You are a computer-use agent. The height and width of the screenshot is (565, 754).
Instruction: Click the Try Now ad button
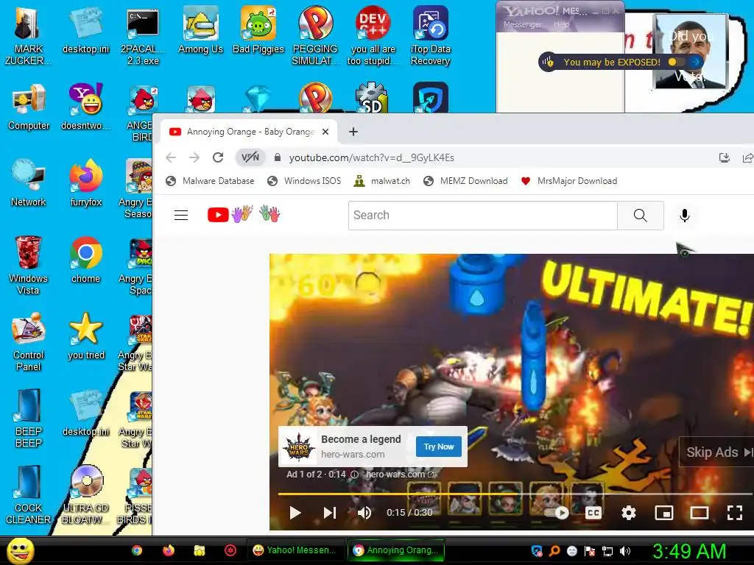tap(439, 447)
